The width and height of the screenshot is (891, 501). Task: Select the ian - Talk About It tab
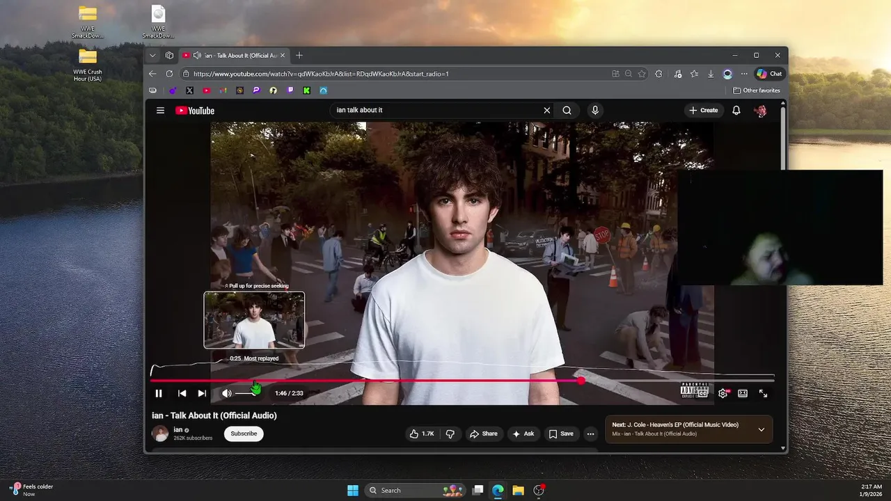point(234,55)
